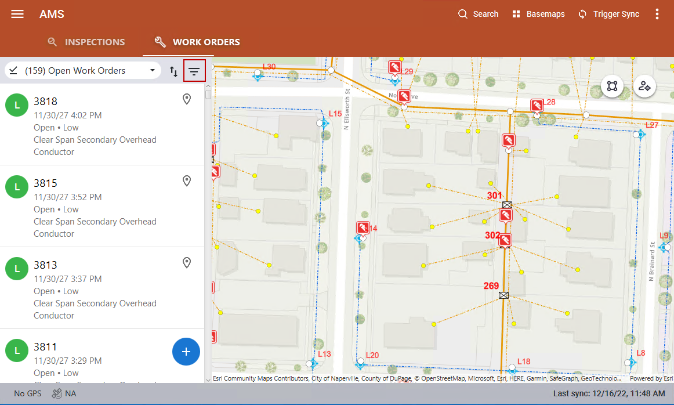Click the sort order arrows icon
Viewport: 674px width, 405px height.
tap(173, 71)
